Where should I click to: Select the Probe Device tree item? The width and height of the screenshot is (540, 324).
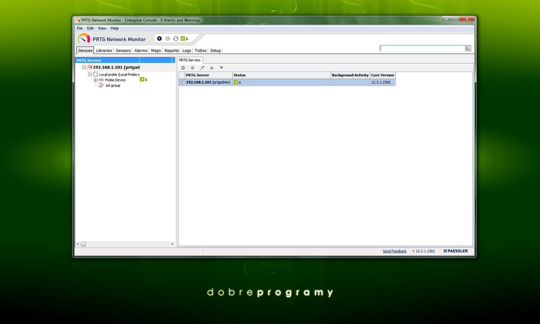pos(115,80)
